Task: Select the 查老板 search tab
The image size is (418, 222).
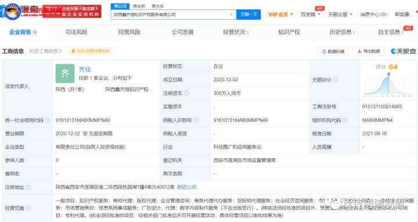Action: pyautogui.click(x=139, y=6)
